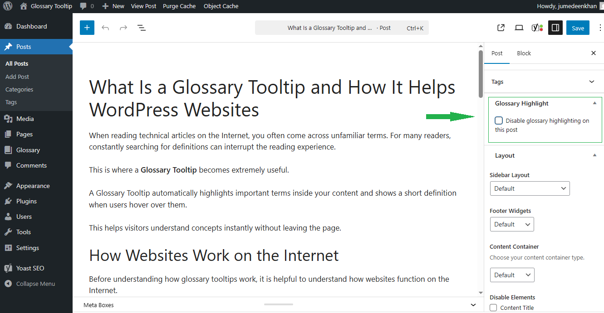Check Disable glossary highlighting on this post
Screen dimensions: 604x313
499,120
